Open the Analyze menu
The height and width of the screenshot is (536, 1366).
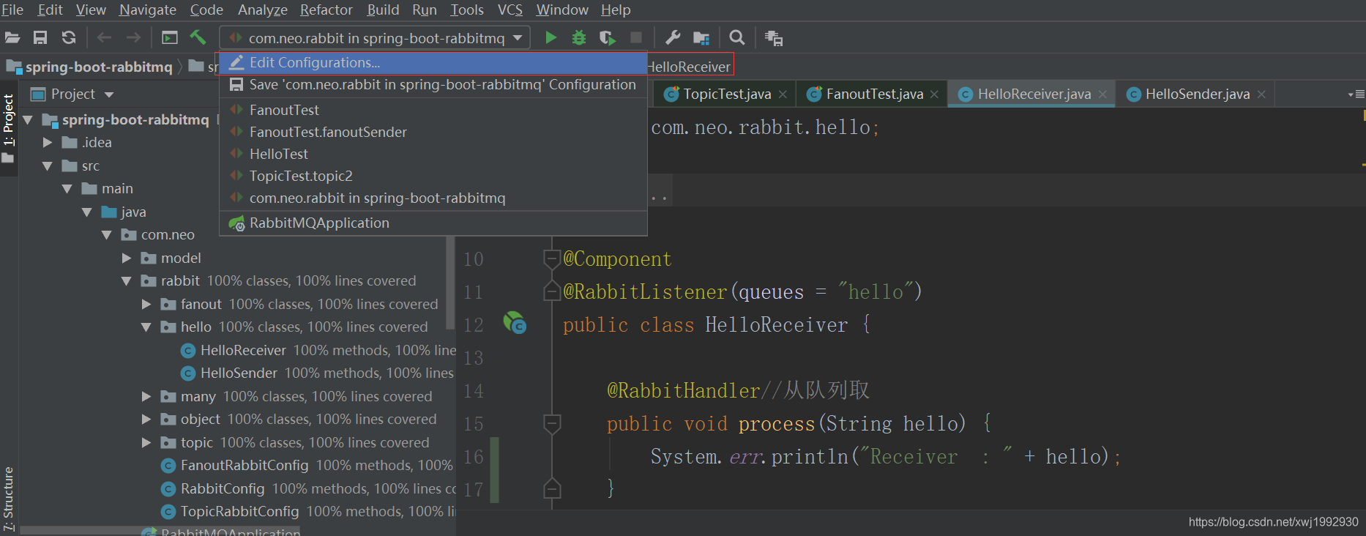coord(263,10)
